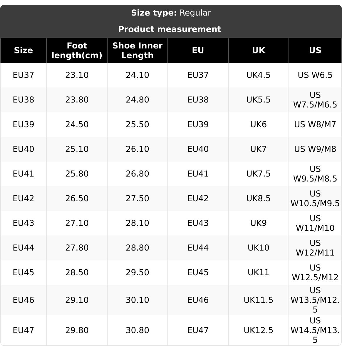This screenshot has width=342, height=346.
Task: Click the Size column header
Action: coord(24,51)
